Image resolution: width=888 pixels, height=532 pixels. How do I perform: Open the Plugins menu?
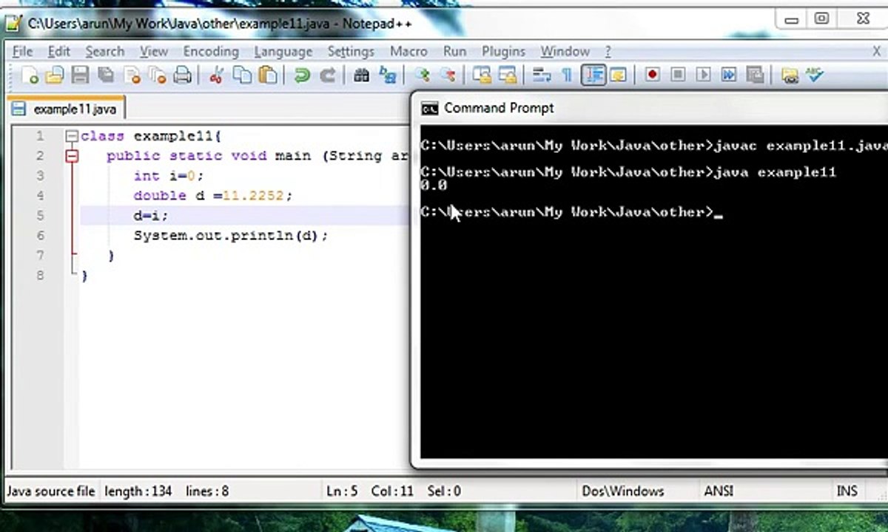[x=503, y=51]
